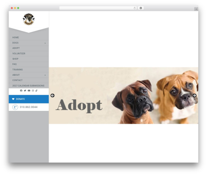Open the Twitter social icon
The height and width of the screenshot is (175, 207).
pos(25,91)
